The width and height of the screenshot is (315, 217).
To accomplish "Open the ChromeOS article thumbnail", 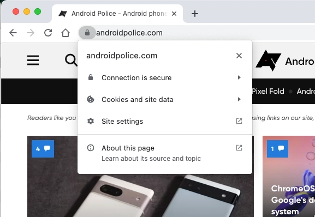I will coord(289,176).
